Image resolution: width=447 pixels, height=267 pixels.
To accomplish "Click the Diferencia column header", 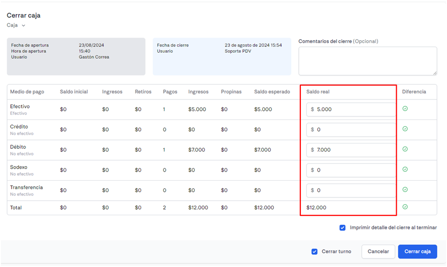I will (414, 92).
